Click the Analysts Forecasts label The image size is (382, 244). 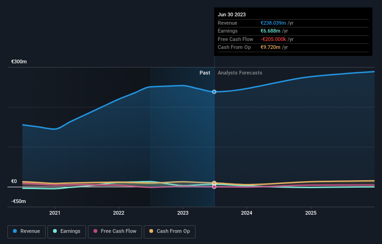240,73
